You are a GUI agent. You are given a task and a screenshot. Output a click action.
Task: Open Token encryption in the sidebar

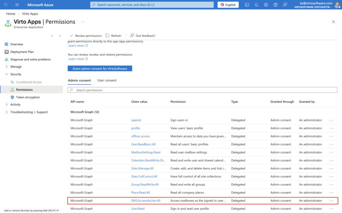click(x=28, y=97)
